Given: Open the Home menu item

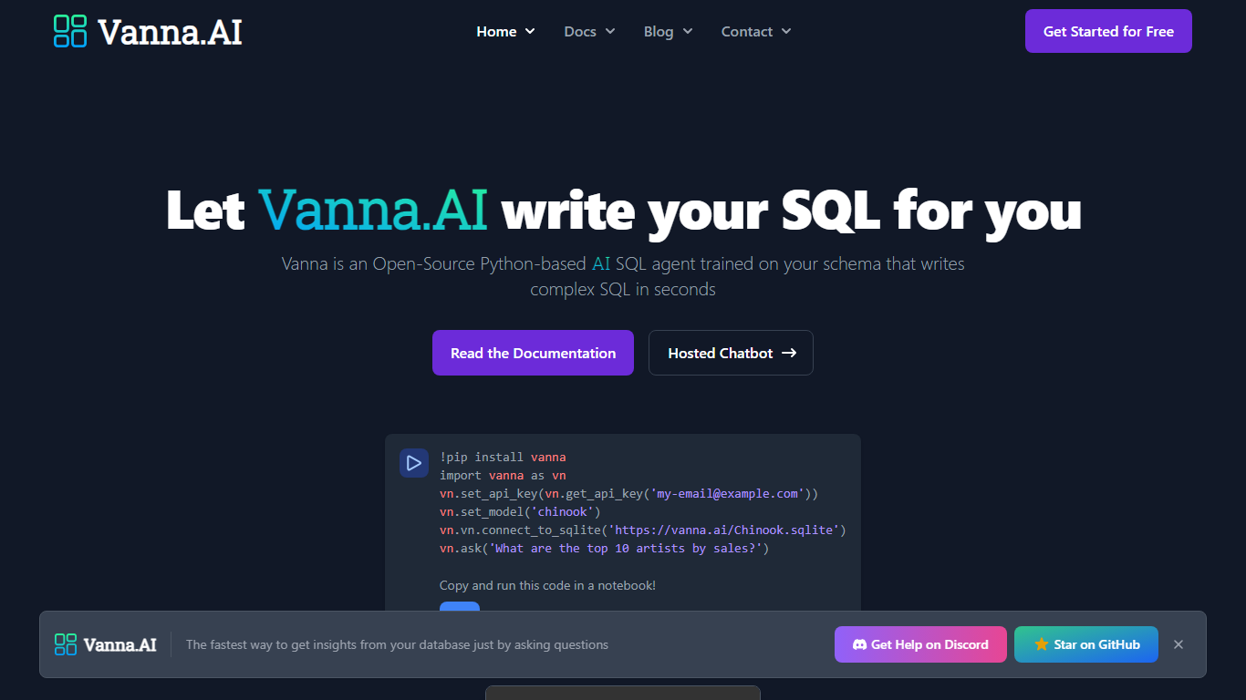Looking at the screenshot, I should click(x=496, y=32).
